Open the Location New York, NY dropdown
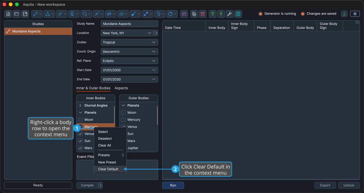Image resolution: width=364 pixels, height=193 pixels. pyautogui.click(x=127, y=33)
